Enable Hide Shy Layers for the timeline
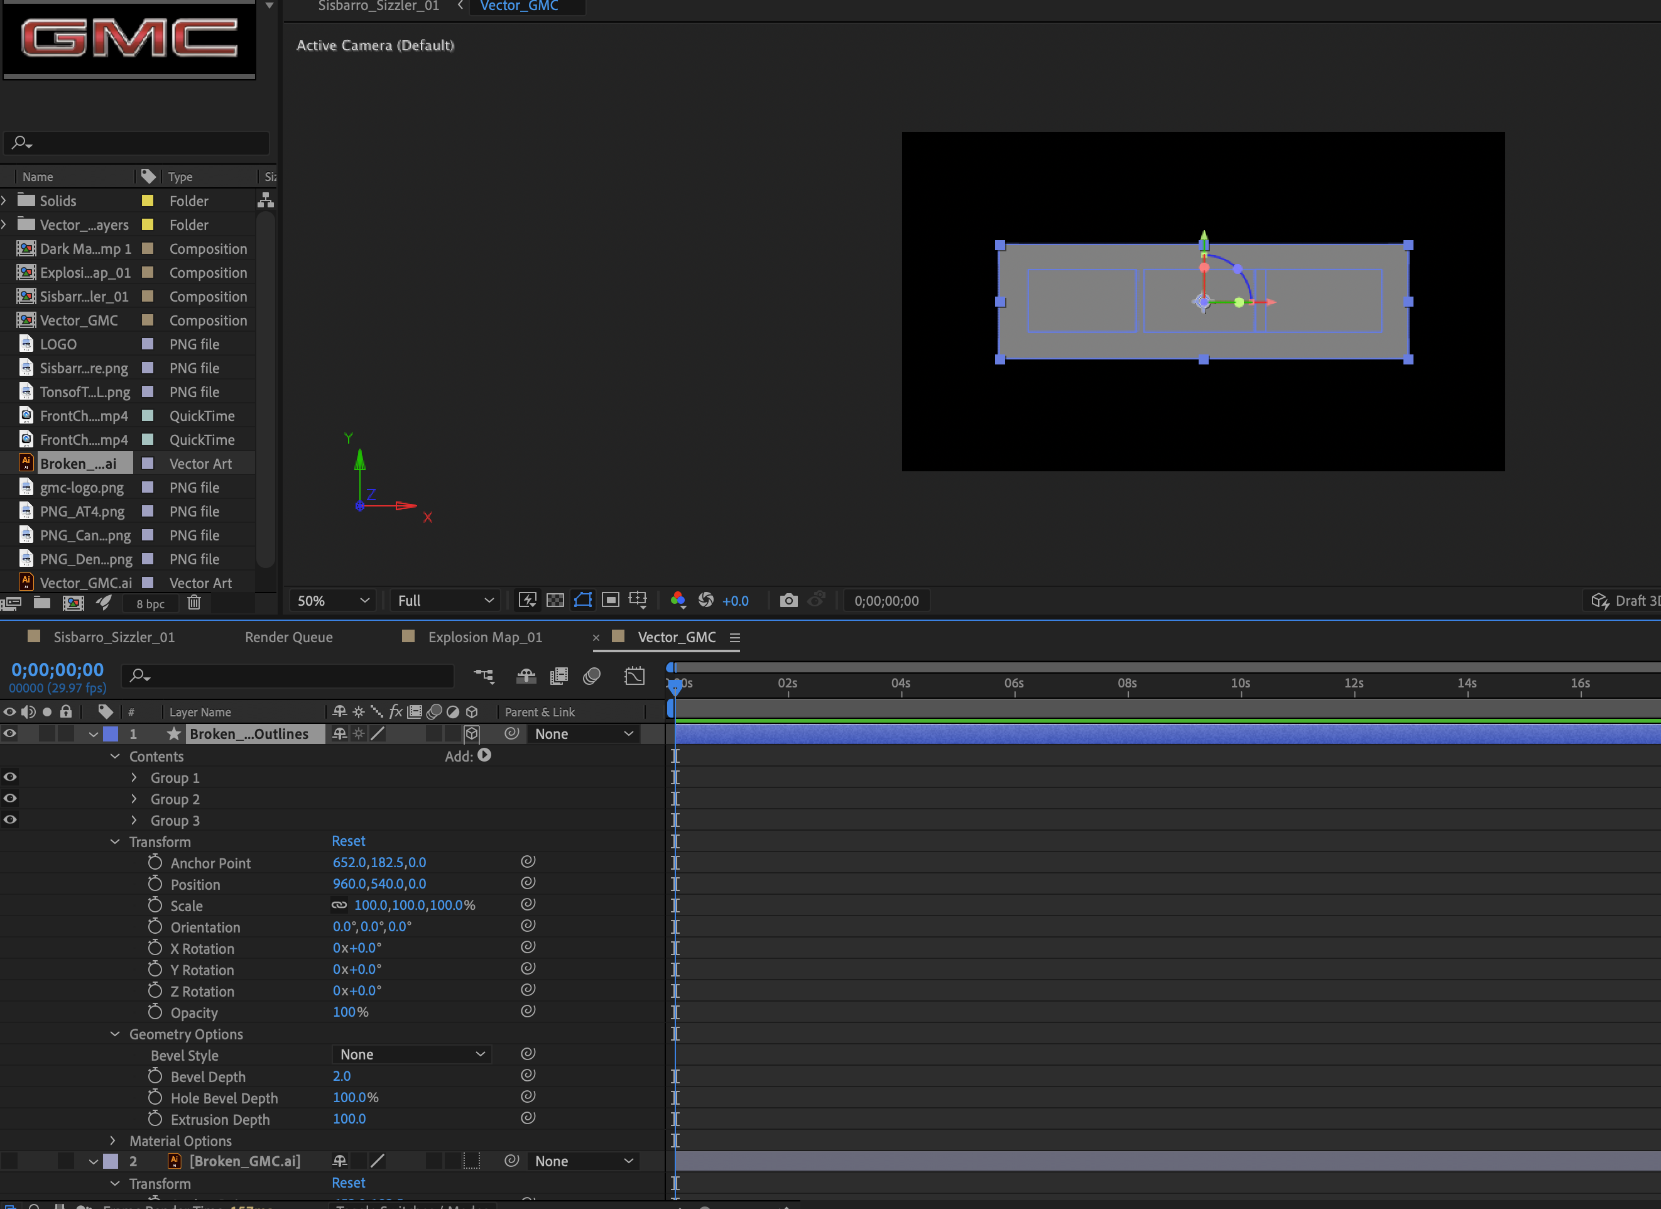This screenshot has width=1661, height=1209. tap(526, 676)
